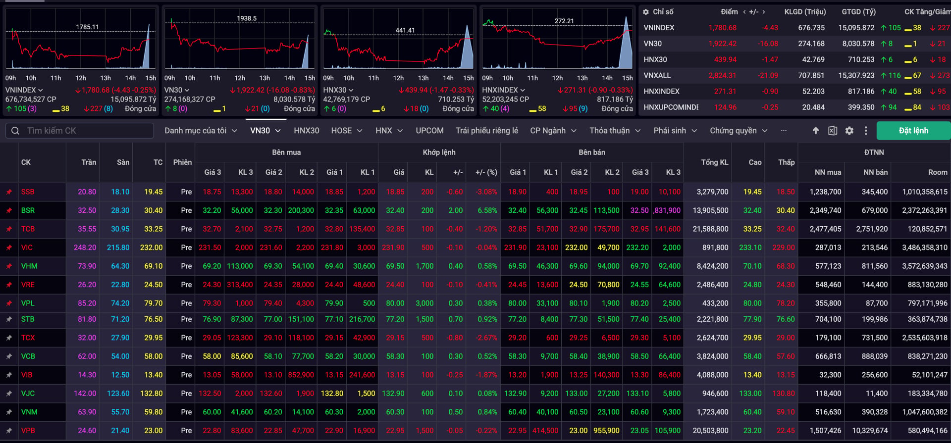Click the KLGD (Triệu) index column header

pos(804,12)
